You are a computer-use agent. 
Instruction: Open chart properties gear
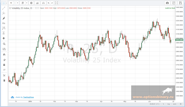[x=31, y=3]
